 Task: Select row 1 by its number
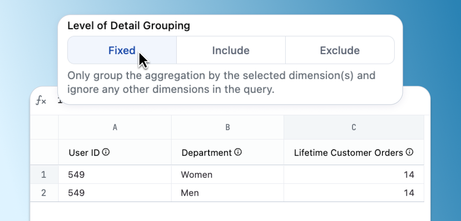(44, 175)
